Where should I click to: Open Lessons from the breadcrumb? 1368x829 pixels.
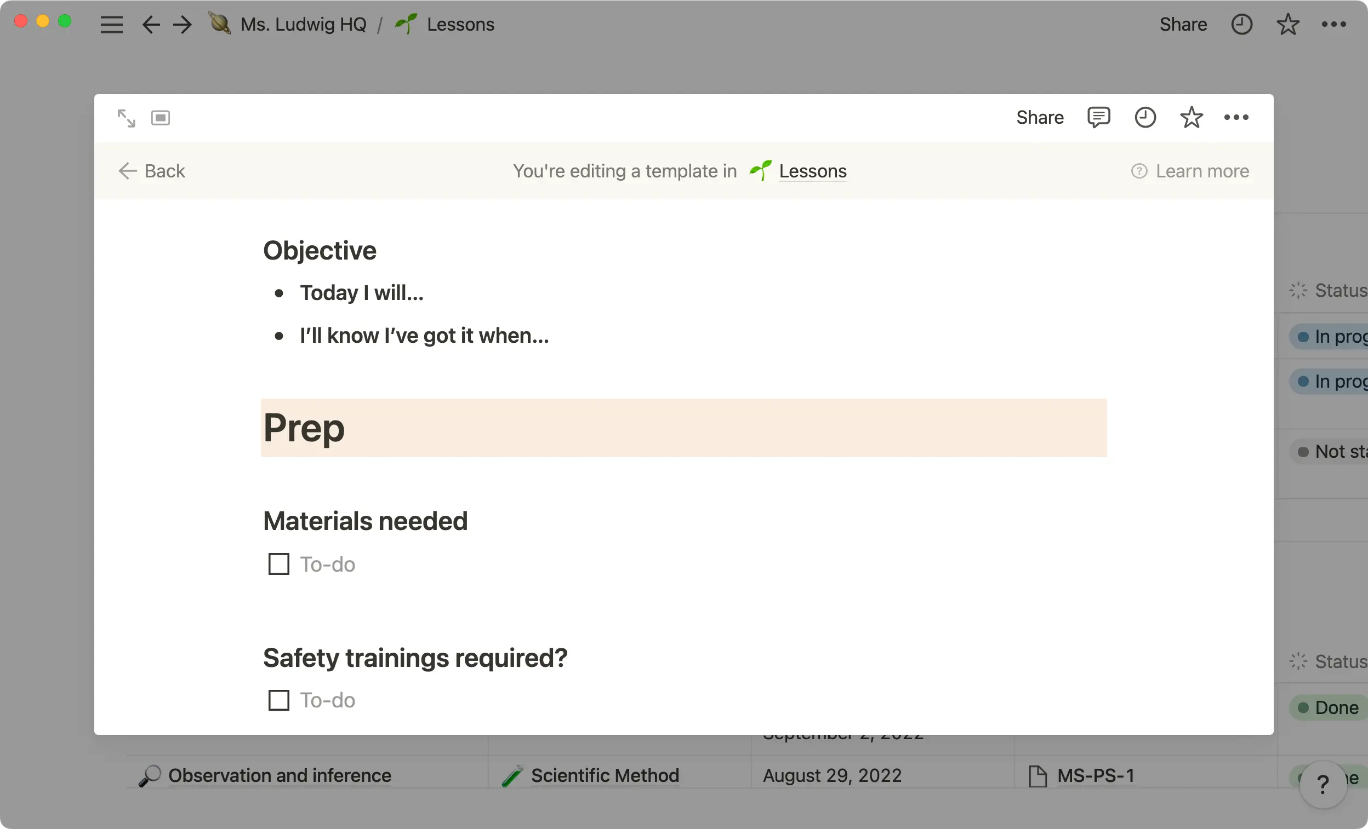point(460,25)
